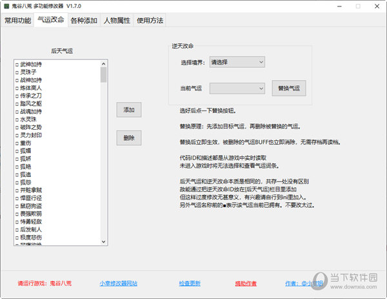Switch to the 各种添加 tab
Image resolution: width=387 pixels, height=299 pixels.
(84, 20)
